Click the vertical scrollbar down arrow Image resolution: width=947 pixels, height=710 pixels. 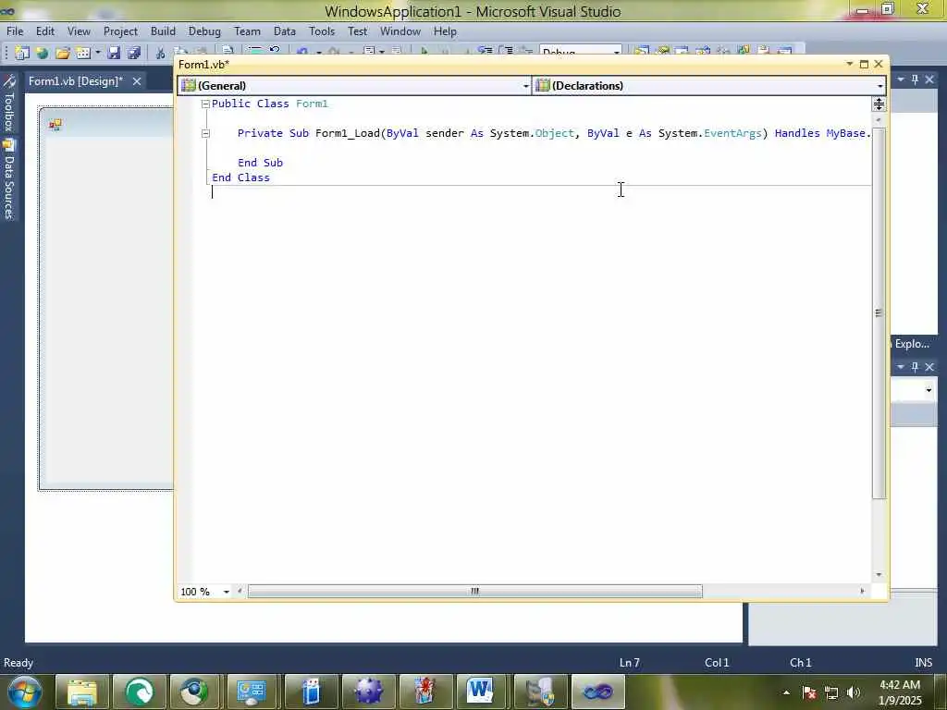pyautogui.click(x=879, y=575)
